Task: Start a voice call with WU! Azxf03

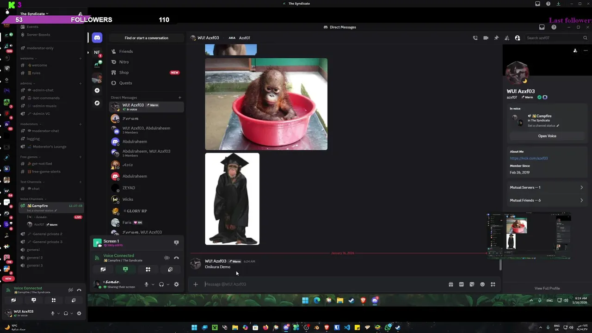Action: pyautogui.click(x=475, y=38)
